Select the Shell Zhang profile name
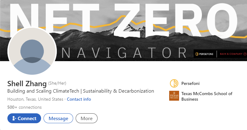 tap(27, 83)
